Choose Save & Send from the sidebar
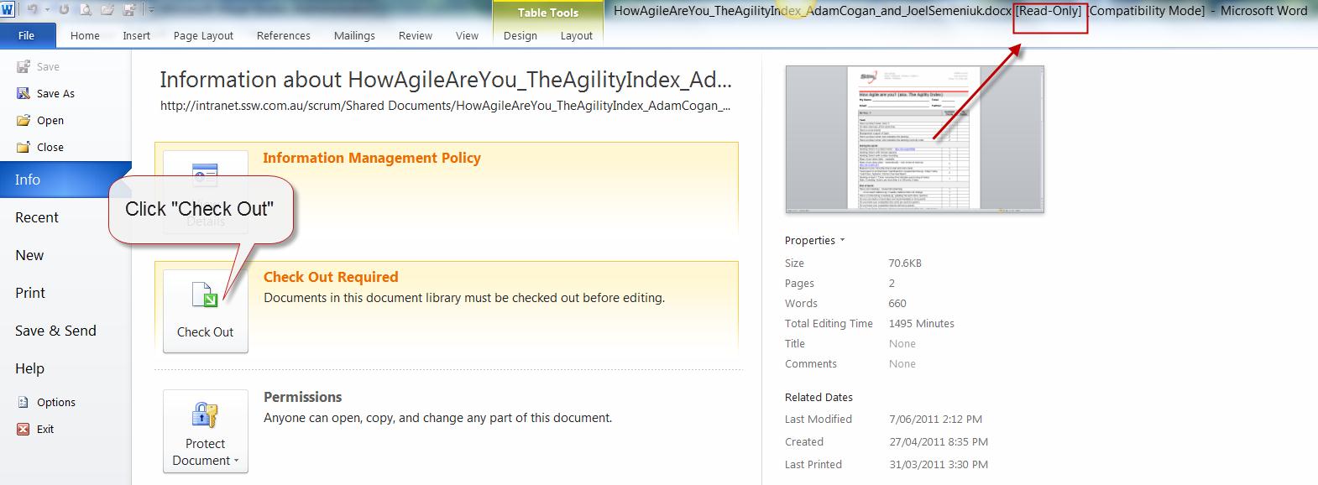 pos(55,331)
